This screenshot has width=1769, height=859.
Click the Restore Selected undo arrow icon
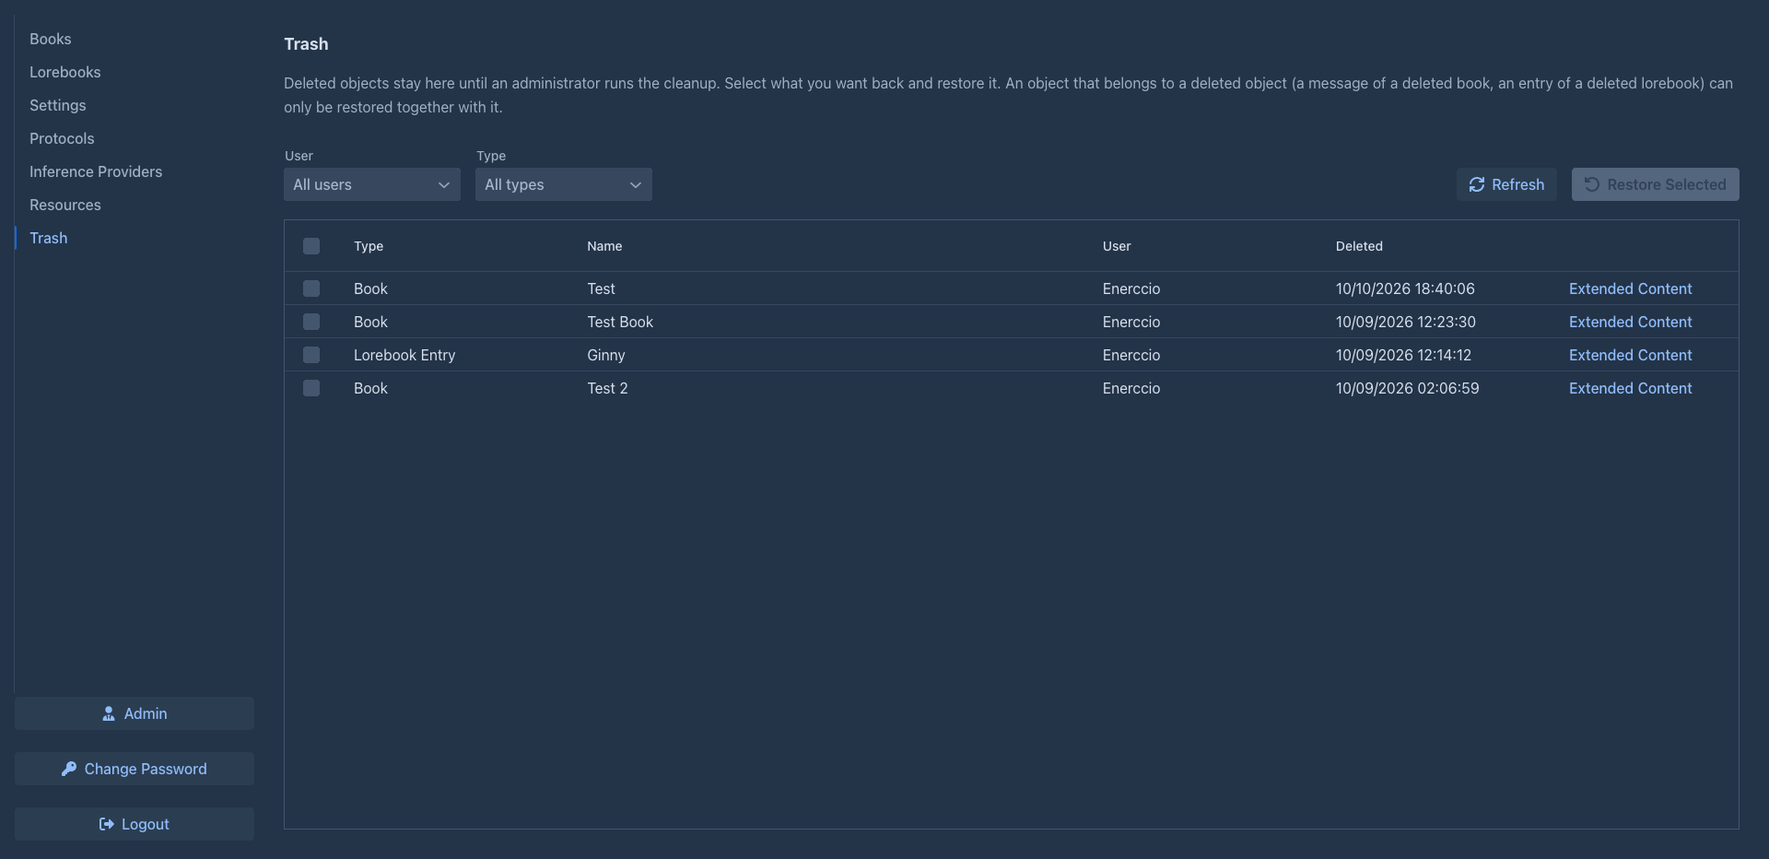[1592, 184]
